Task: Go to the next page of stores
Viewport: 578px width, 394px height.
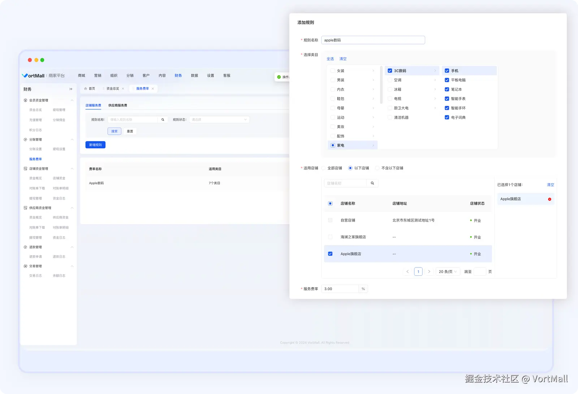Action: pyautogui.click(x=429, y=271)
